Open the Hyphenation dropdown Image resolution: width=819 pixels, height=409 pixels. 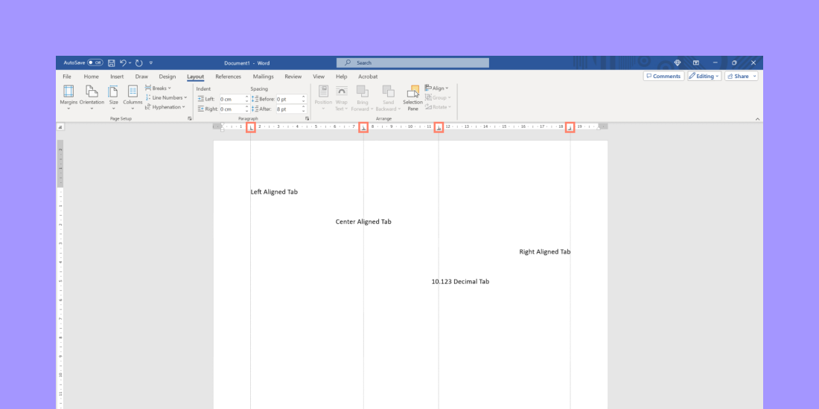165,107
